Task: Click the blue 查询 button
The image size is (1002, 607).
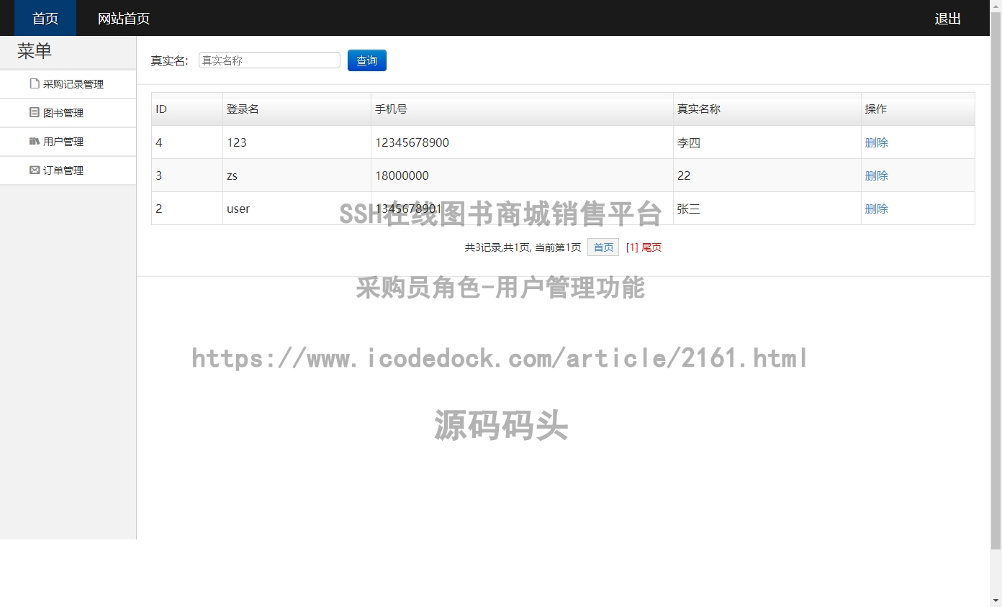Action: point(367,60)
